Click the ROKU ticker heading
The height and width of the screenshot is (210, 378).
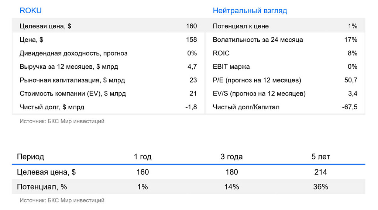pyautogui.click(x=30, y=11)
